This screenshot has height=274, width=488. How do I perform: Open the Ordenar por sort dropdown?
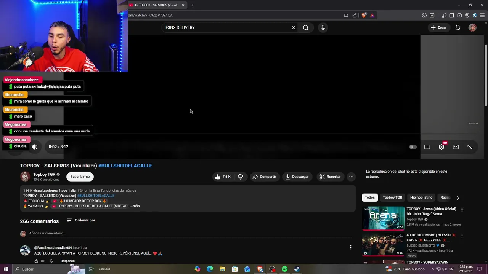[x=81, y=220]
